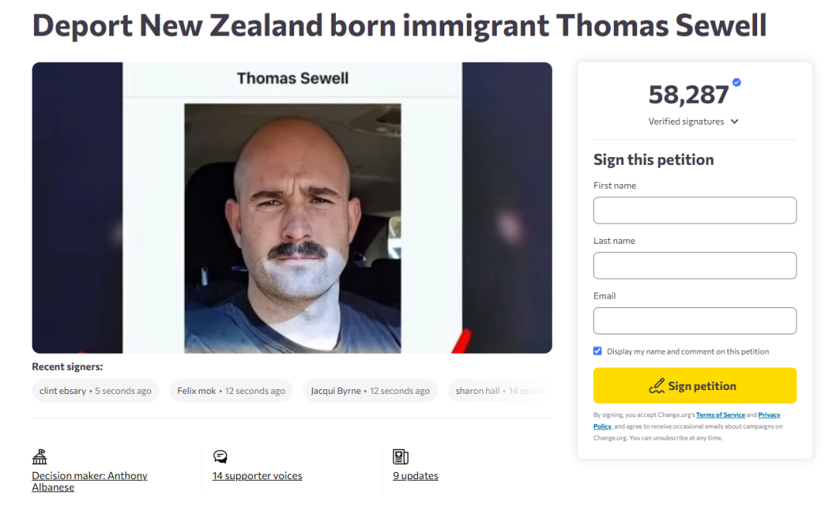The width and height of the screenshot is (836, 510).
Task: Click the decision maker building icon
Action: (39, 457)
